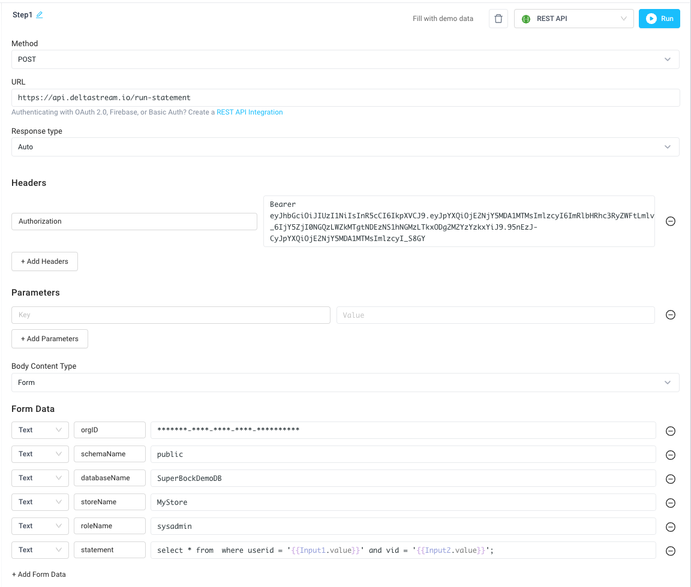Run the step with the Run button
The image size is (691, 587).
click(x=659, y=19)
